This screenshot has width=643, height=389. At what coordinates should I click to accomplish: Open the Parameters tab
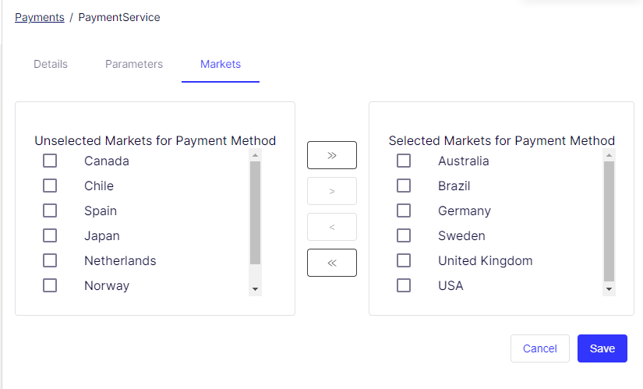(134, 64)
